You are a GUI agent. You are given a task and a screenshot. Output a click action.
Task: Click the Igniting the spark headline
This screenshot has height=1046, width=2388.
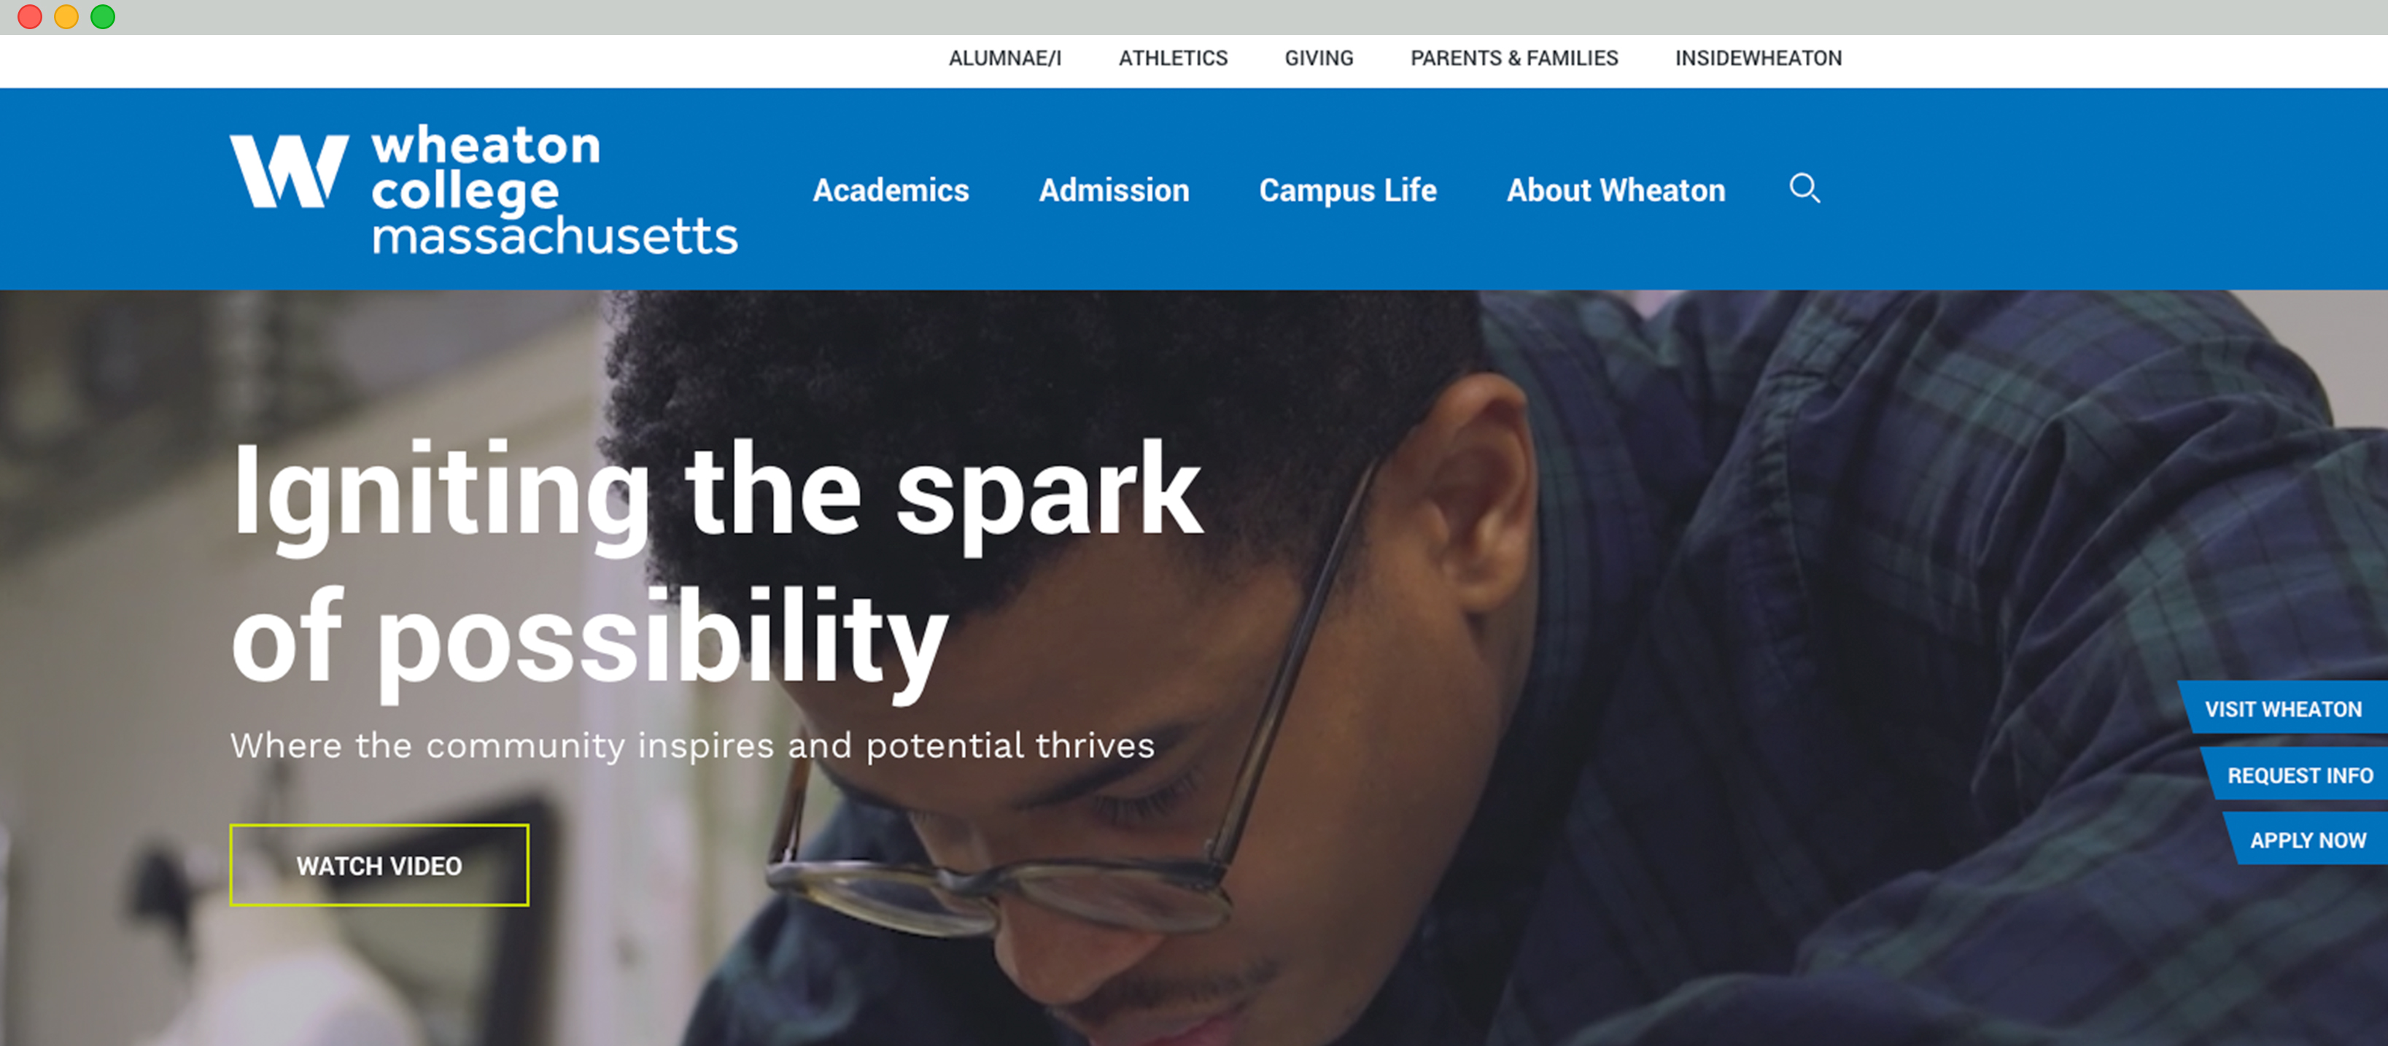(716, 565)
